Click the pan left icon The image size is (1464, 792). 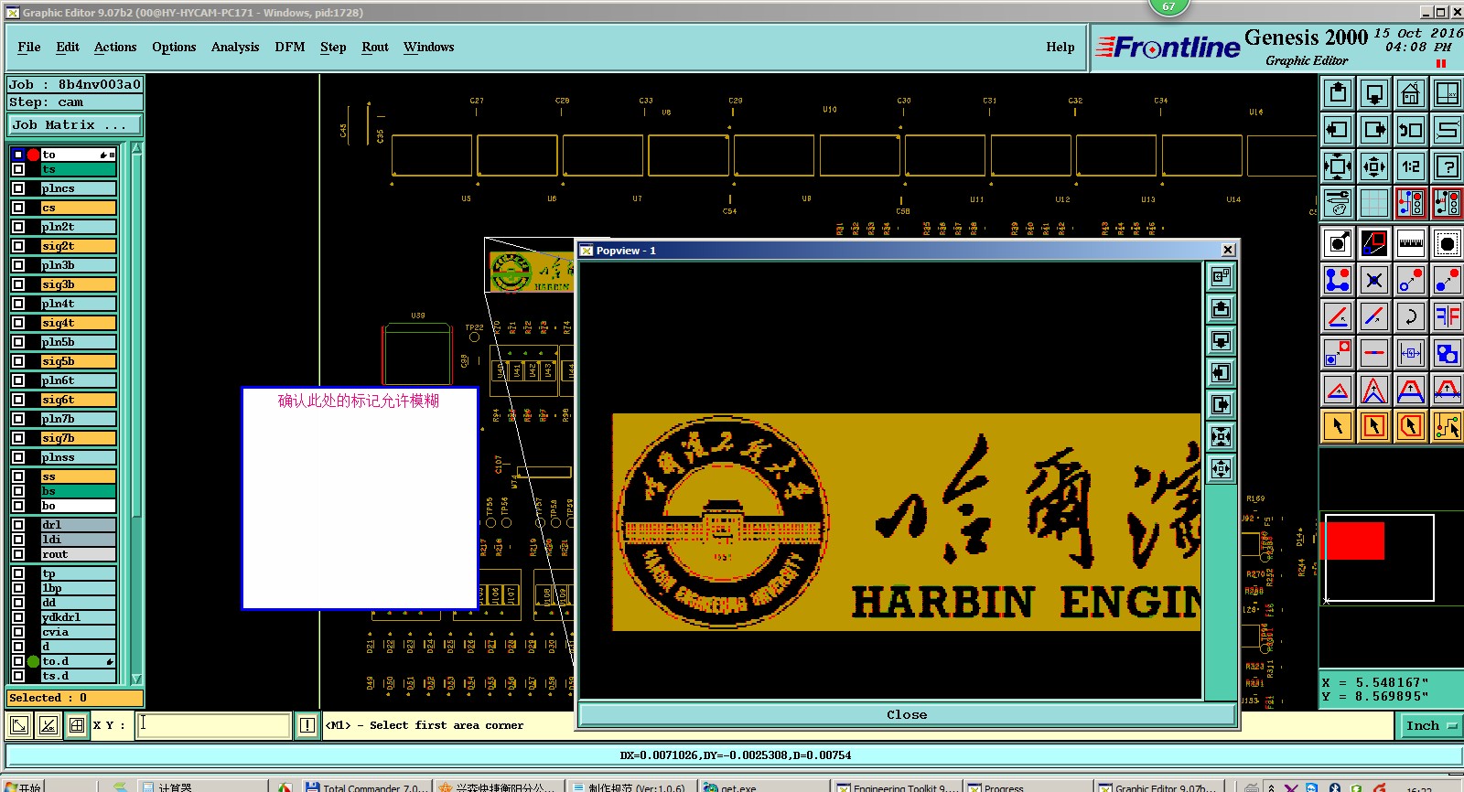1338,130
